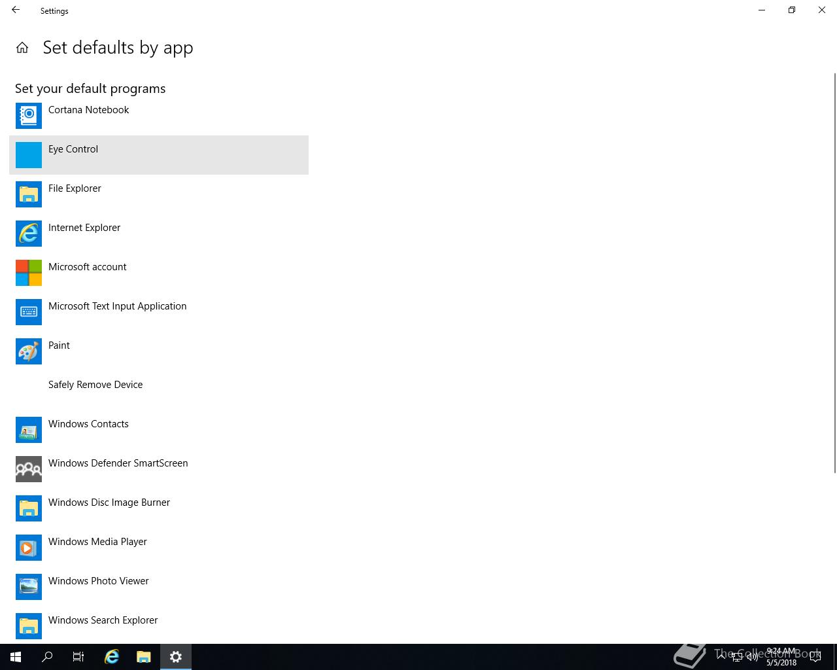Click the vertical scrollbar thumb

[834, 272]
